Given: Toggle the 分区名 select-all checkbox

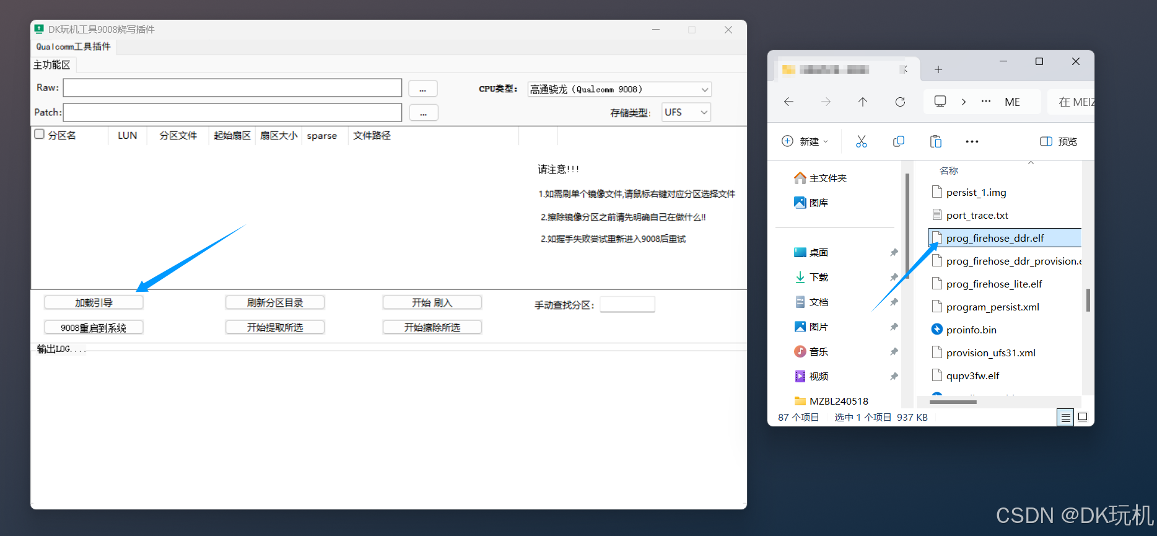Looking at the screenshot, I should 40,134.
